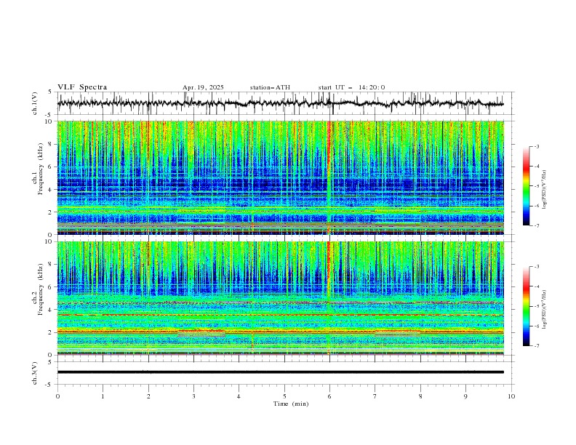Click the 'start UT = 14:20:0' text
Image resolution: width=576 pixels, height=445 pixels.
[x=351, y=87]
